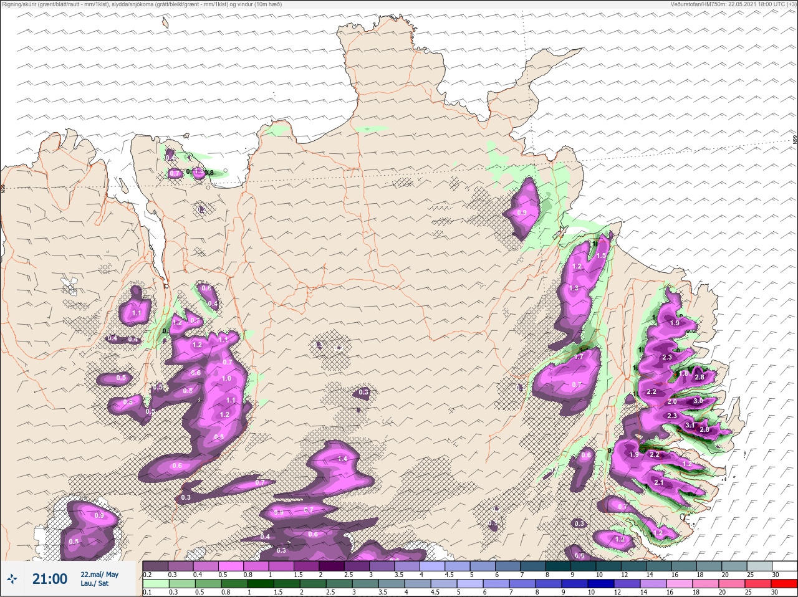
Task: Click the 2.0 precipitation value on the map
Action: pos(672,402)
